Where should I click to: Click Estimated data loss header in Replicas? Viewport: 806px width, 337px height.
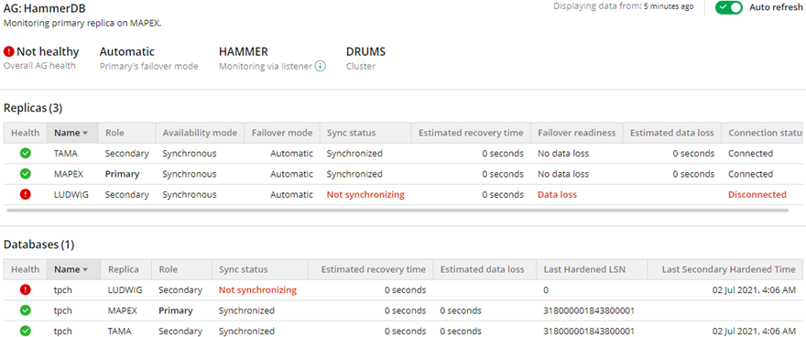[x=672, y=133]
